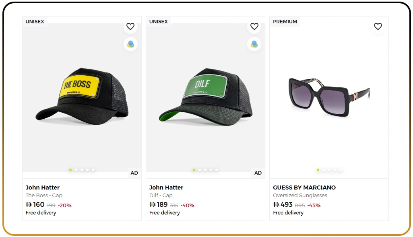Open The Boss - Cap product link
This screenshot has height=237, width=413.
(x=44, y=195)
